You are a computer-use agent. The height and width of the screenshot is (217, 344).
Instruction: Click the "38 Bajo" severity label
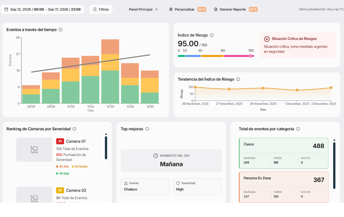click(63, 173)
